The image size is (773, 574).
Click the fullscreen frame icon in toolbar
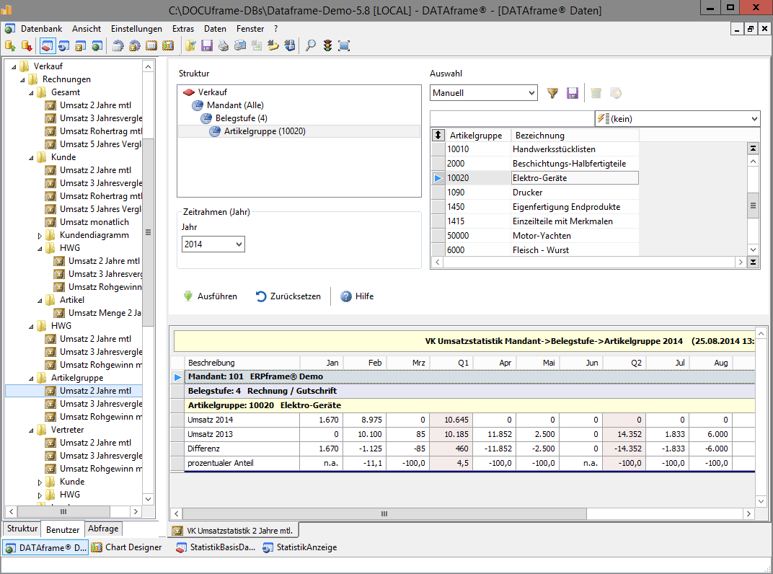(344, 45)
